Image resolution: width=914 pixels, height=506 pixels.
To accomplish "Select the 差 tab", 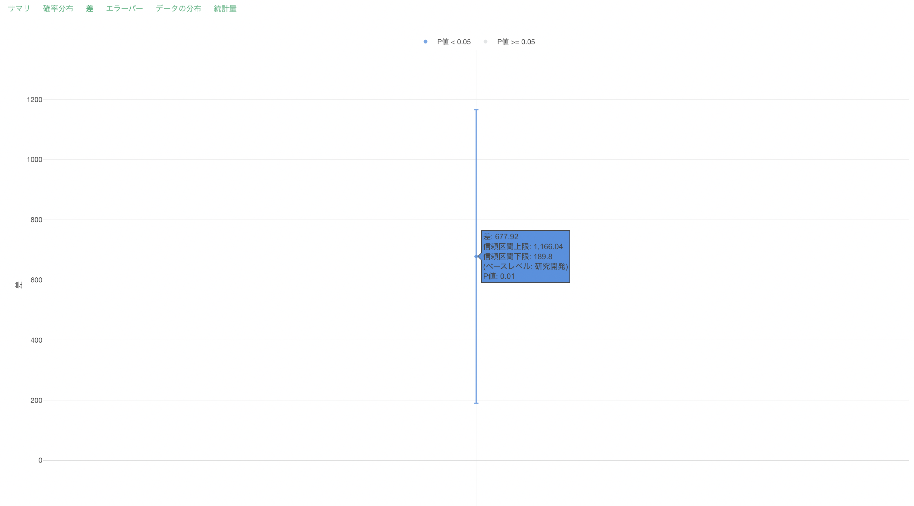I will 89,9.
